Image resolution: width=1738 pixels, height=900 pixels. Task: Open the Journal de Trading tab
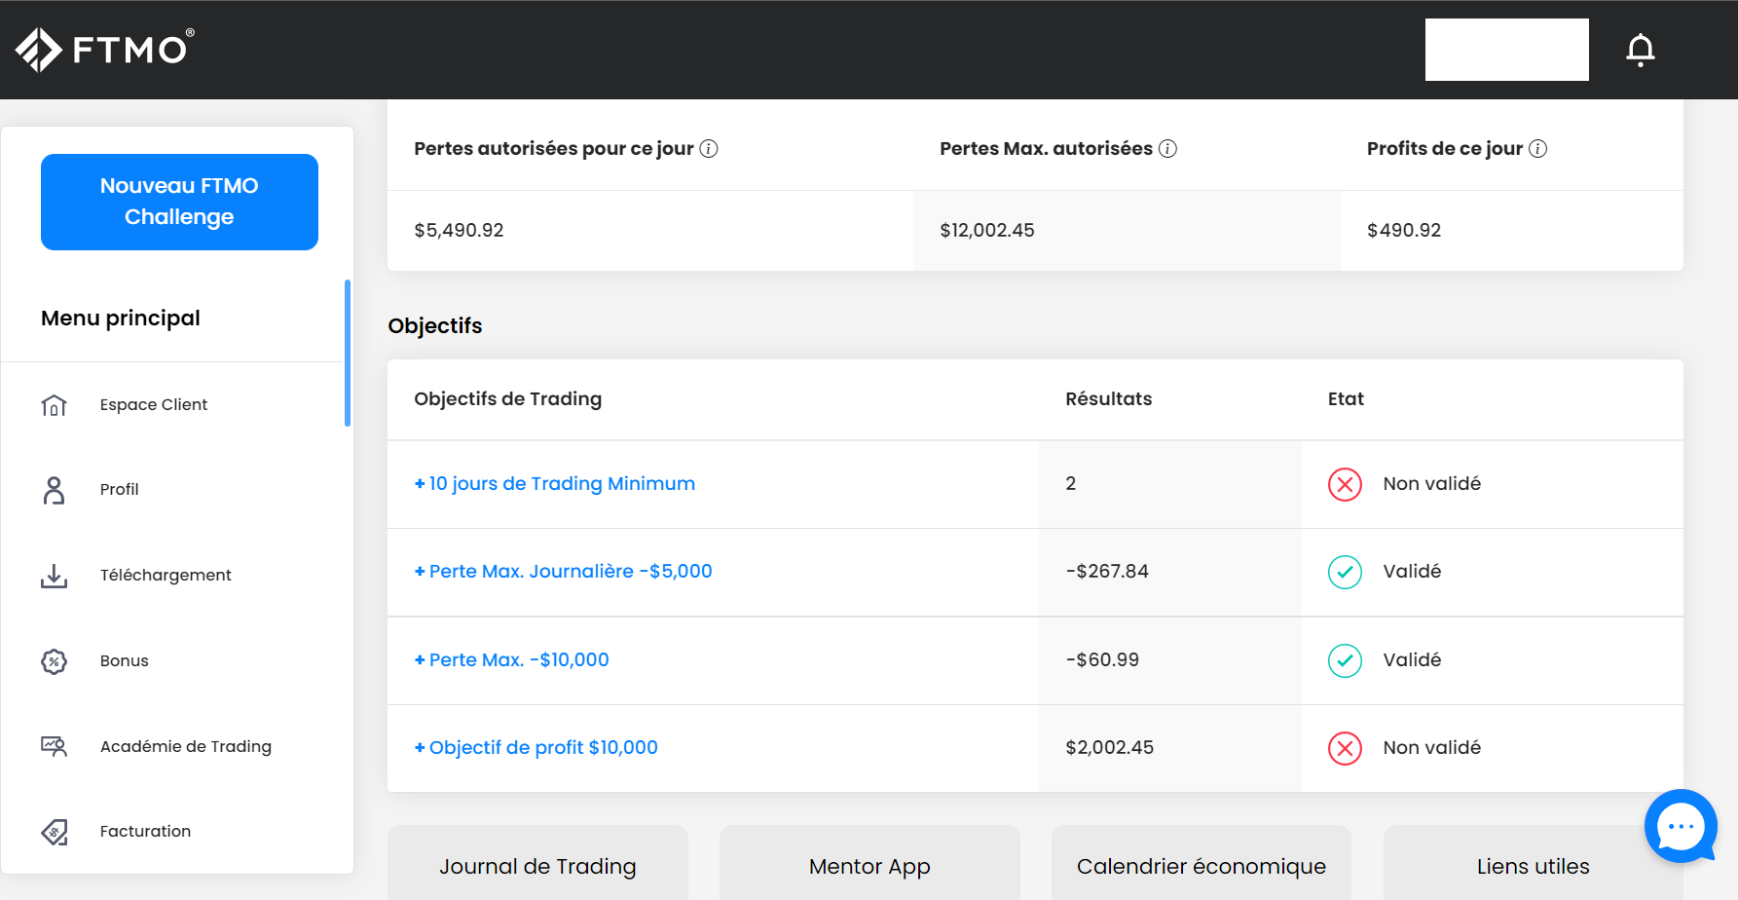tap(537, 866)
